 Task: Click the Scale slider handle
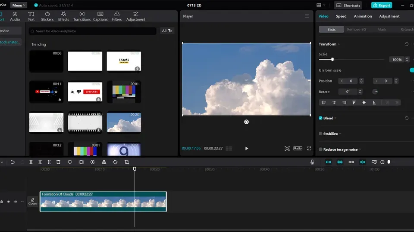[332, 59]
